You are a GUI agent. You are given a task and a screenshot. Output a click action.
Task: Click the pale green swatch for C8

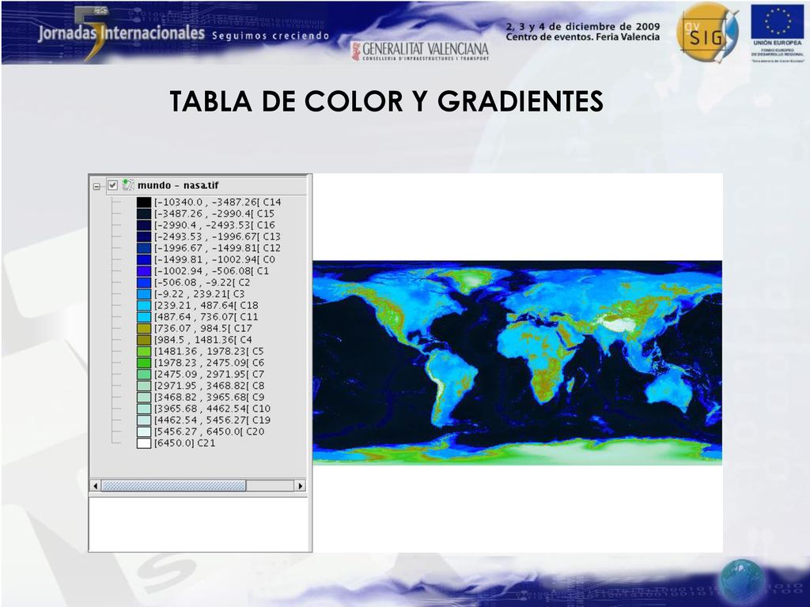tap(144, 386)
